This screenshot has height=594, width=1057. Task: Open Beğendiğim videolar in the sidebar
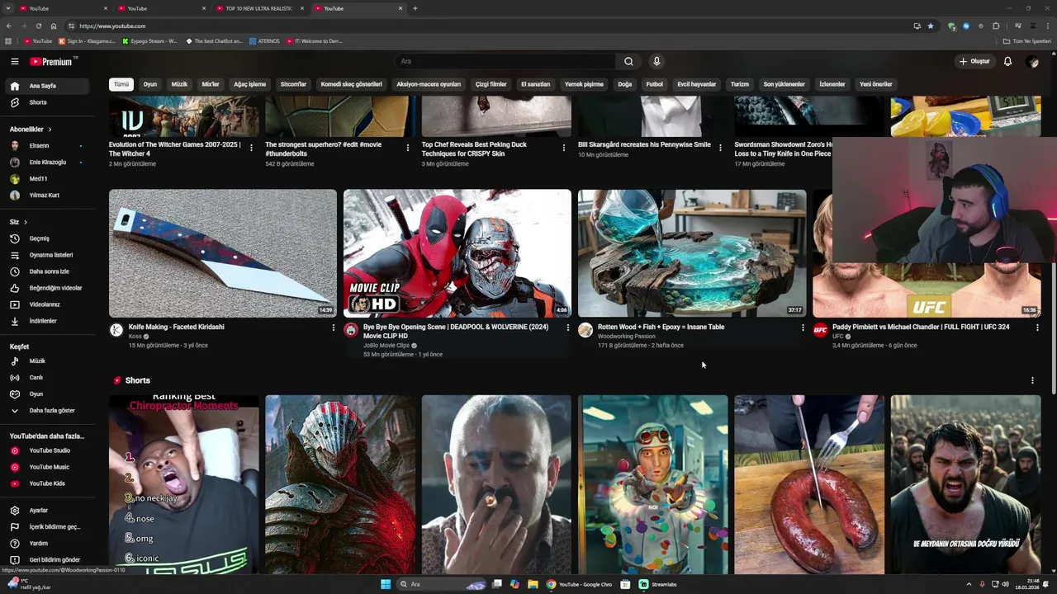pyautogui.click(x=48, y=288)
